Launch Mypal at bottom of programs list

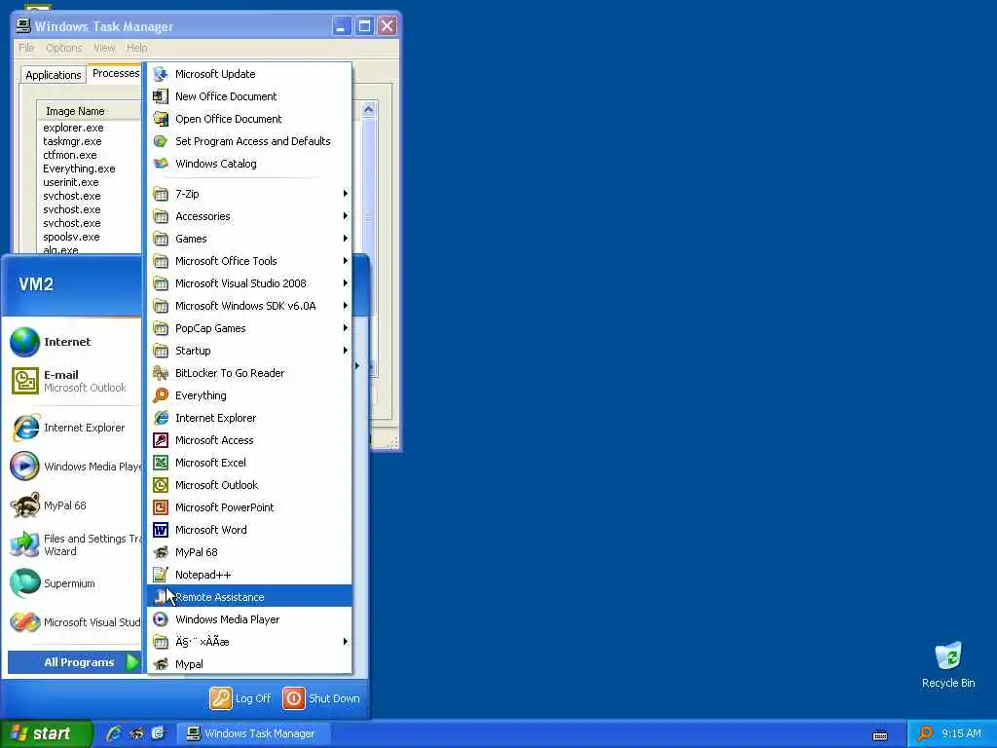(249, 664)
